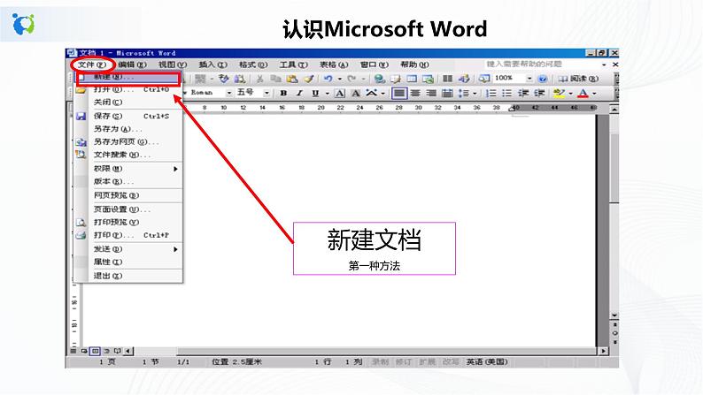Click the Reading layout button 阅读(R)
Image resolution: width=703 pixels, height=395 pixels.
tap(577, 79)
